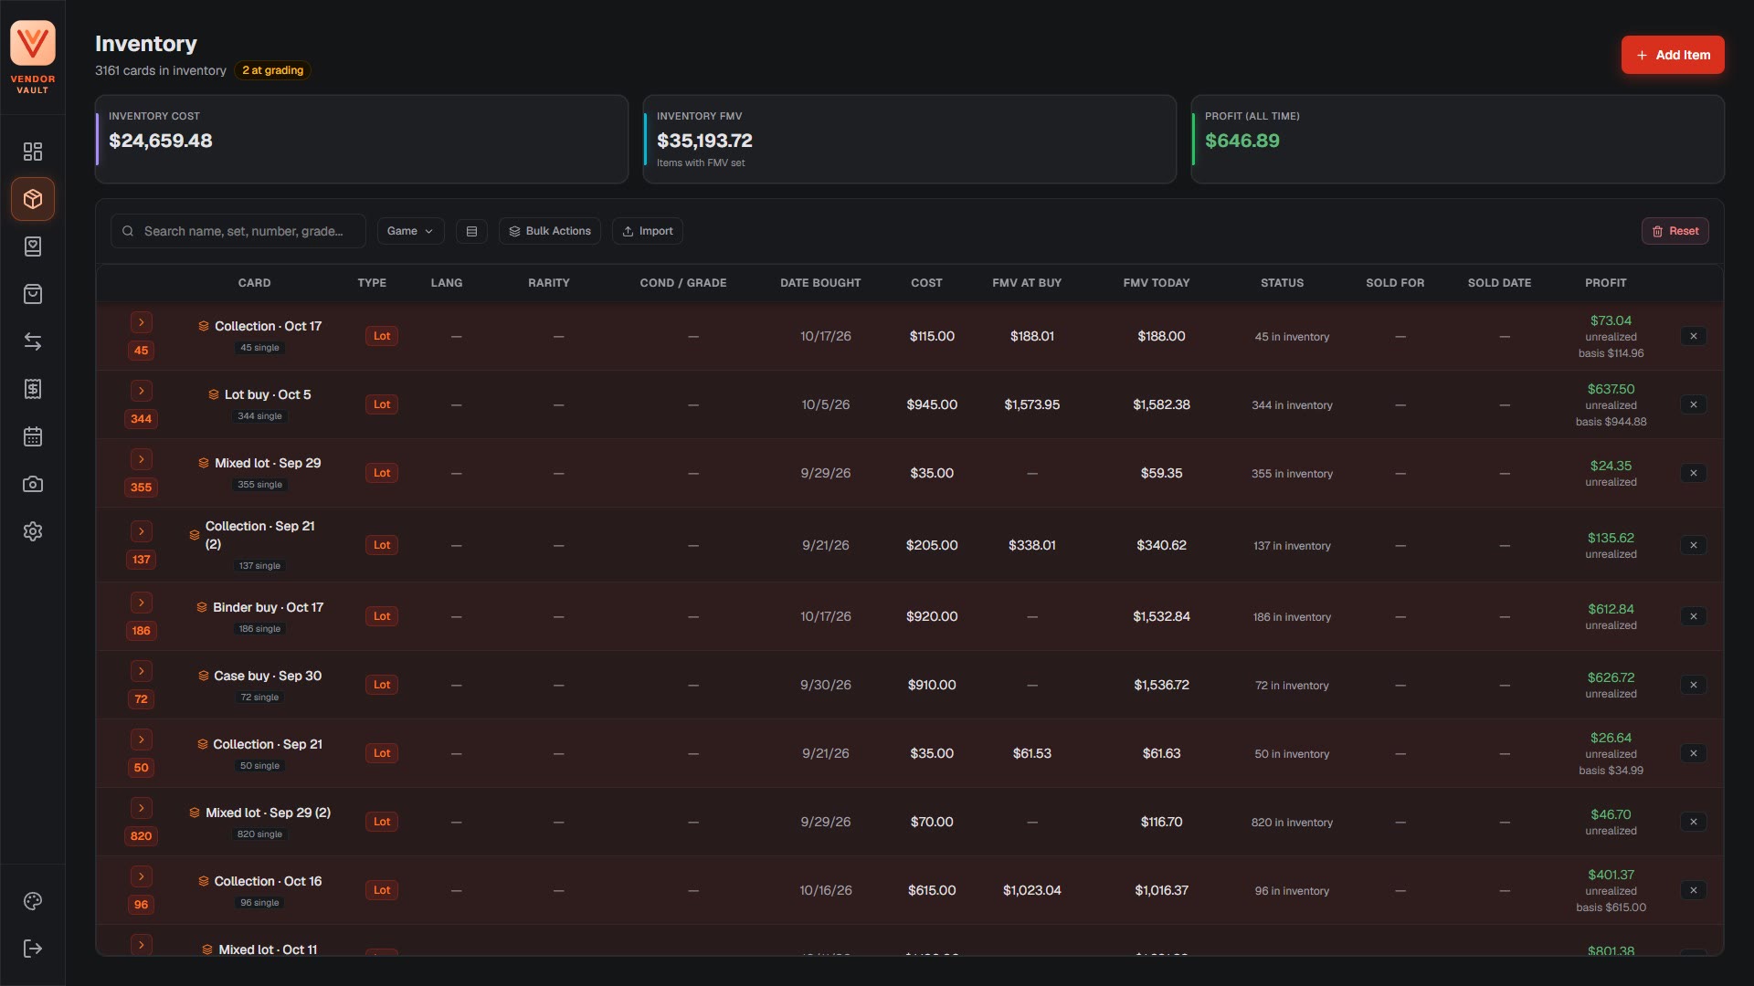Delete the Mixed lot · Sep 29 row
Screen dimensions: 1754x986
pyautogui.click(x=1693, y=473)
